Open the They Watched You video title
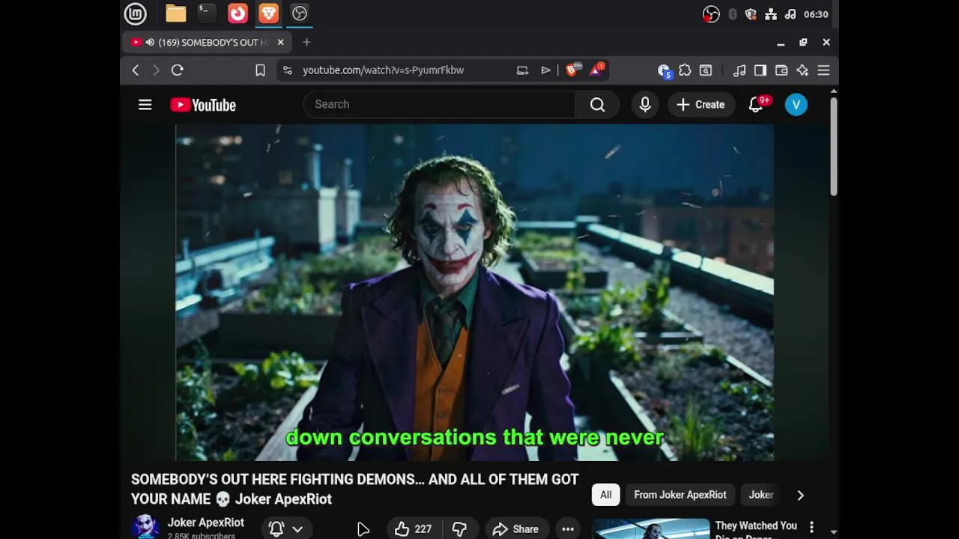Image resolution: width=959 pixels, height=539 pixels. point(756,529)
